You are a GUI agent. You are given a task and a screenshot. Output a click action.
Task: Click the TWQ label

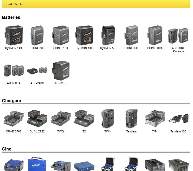[61, 131]
